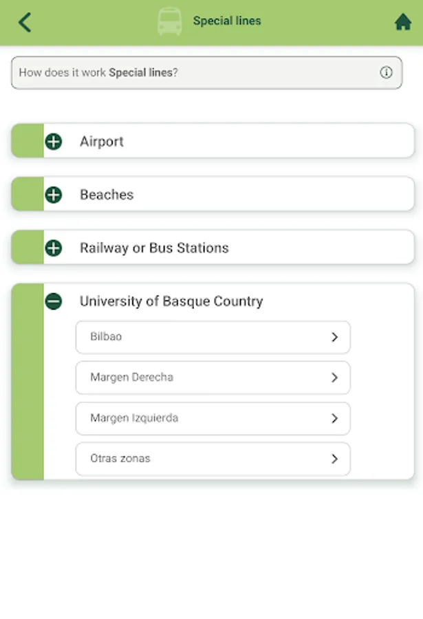
Task: Tap the Otras zonas chevron arrow
Action: coord(334,459)
